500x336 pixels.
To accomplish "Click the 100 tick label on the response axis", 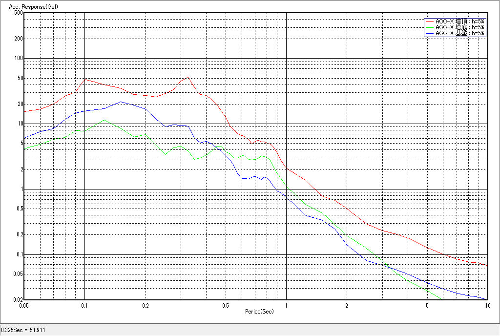I will click(x=19, y=58).
